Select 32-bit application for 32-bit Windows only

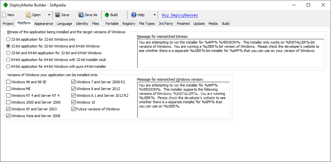point(41,39)
